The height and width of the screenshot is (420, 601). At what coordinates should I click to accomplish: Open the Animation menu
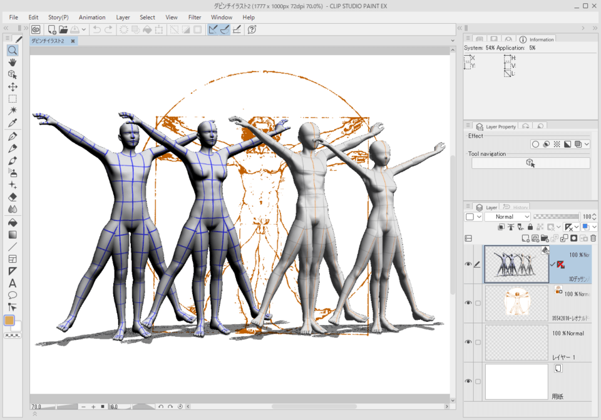coord(92,18)
